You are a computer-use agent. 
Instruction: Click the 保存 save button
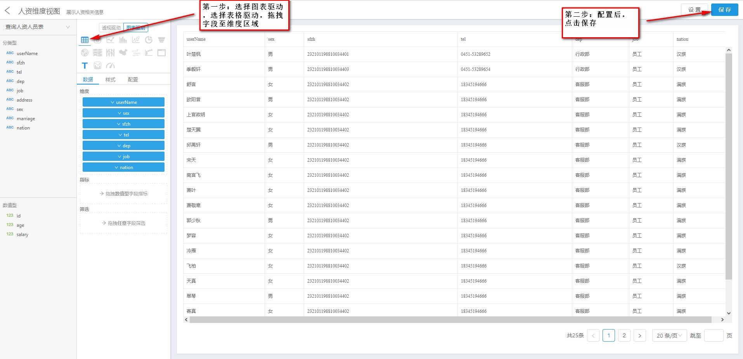[724, 10]
